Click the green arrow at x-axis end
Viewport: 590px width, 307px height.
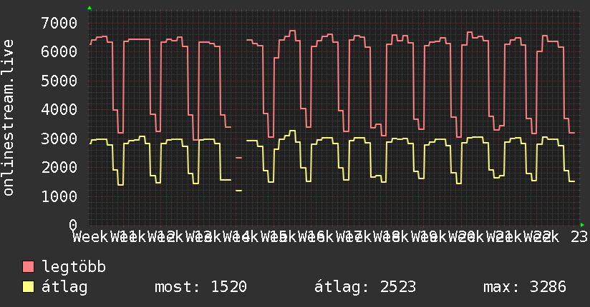pos(582,225)
